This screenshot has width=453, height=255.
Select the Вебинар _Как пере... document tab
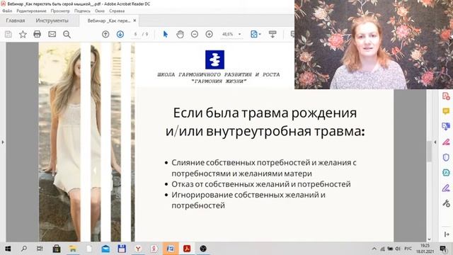(x=108, y=21)
